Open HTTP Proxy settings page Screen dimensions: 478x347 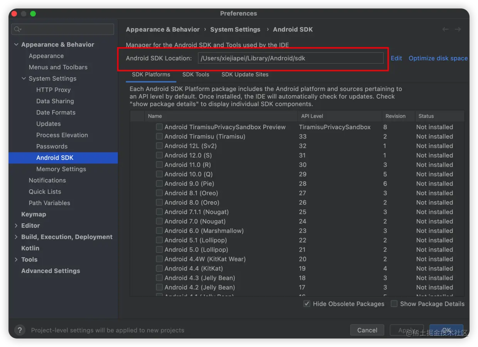(53, 90)
